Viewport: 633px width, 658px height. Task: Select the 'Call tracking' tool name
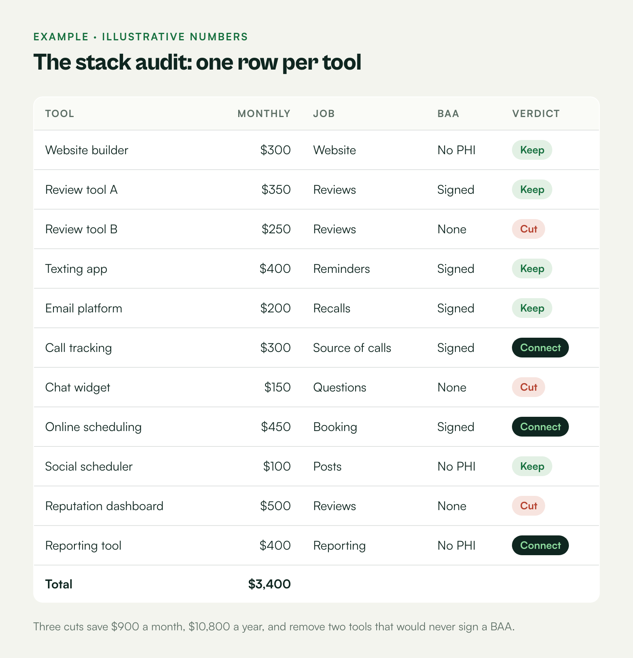[79, 348]
